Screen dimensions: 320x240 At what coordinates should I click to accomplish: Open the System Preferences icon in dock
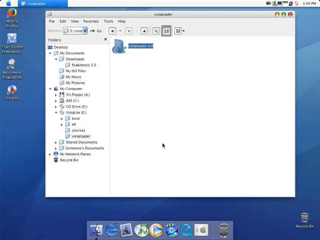201,230
